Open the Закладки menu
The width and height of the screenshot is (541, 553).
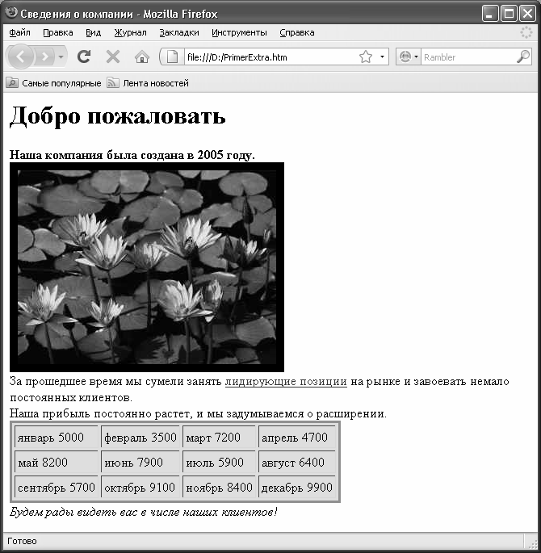(x=179, y=32)
